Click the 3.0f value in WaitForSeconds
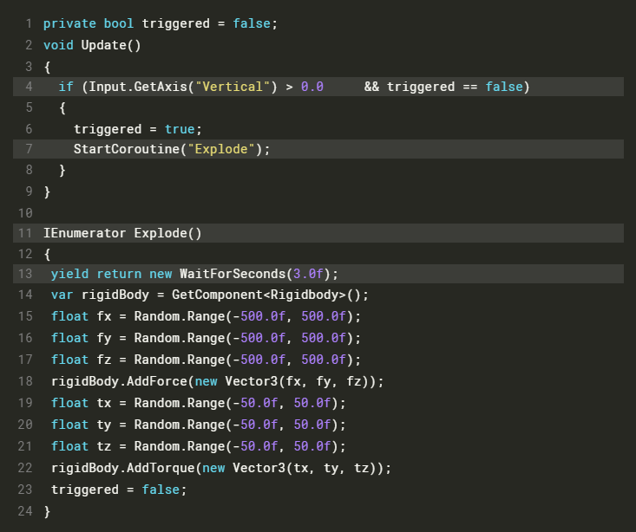The image size is (636, 532). 311,274
